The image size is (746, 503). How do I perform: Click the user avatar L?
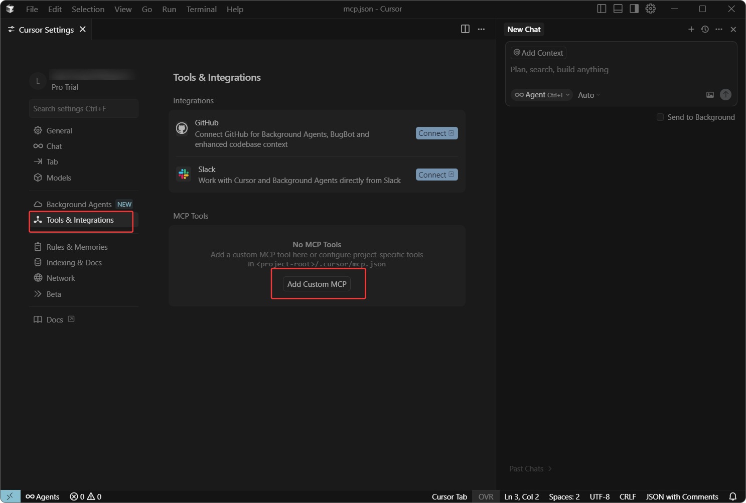click(38, 81)
